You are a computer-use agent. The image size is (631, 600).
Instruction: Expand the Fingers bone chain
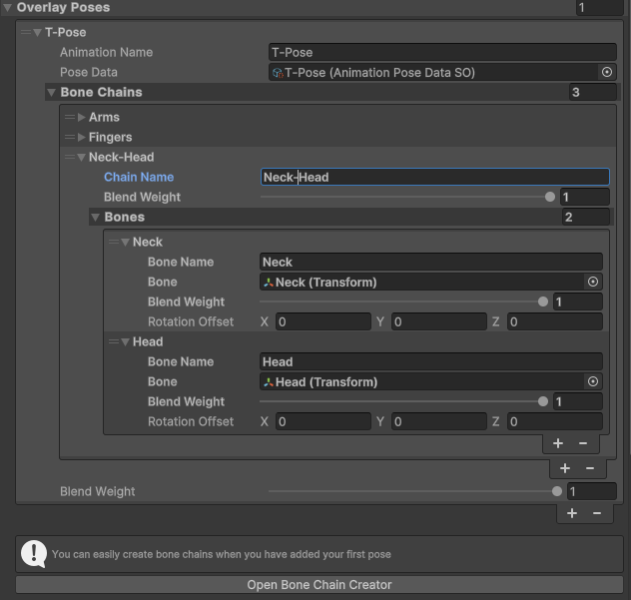pyautogui.click(x=82, y=138)
